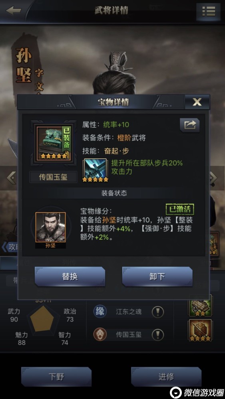225x399 pixels.
Task: Share treasure via the share icon
Action: point(189,125)
